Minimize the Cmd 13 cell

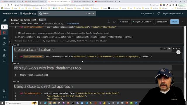coord(176,48)
